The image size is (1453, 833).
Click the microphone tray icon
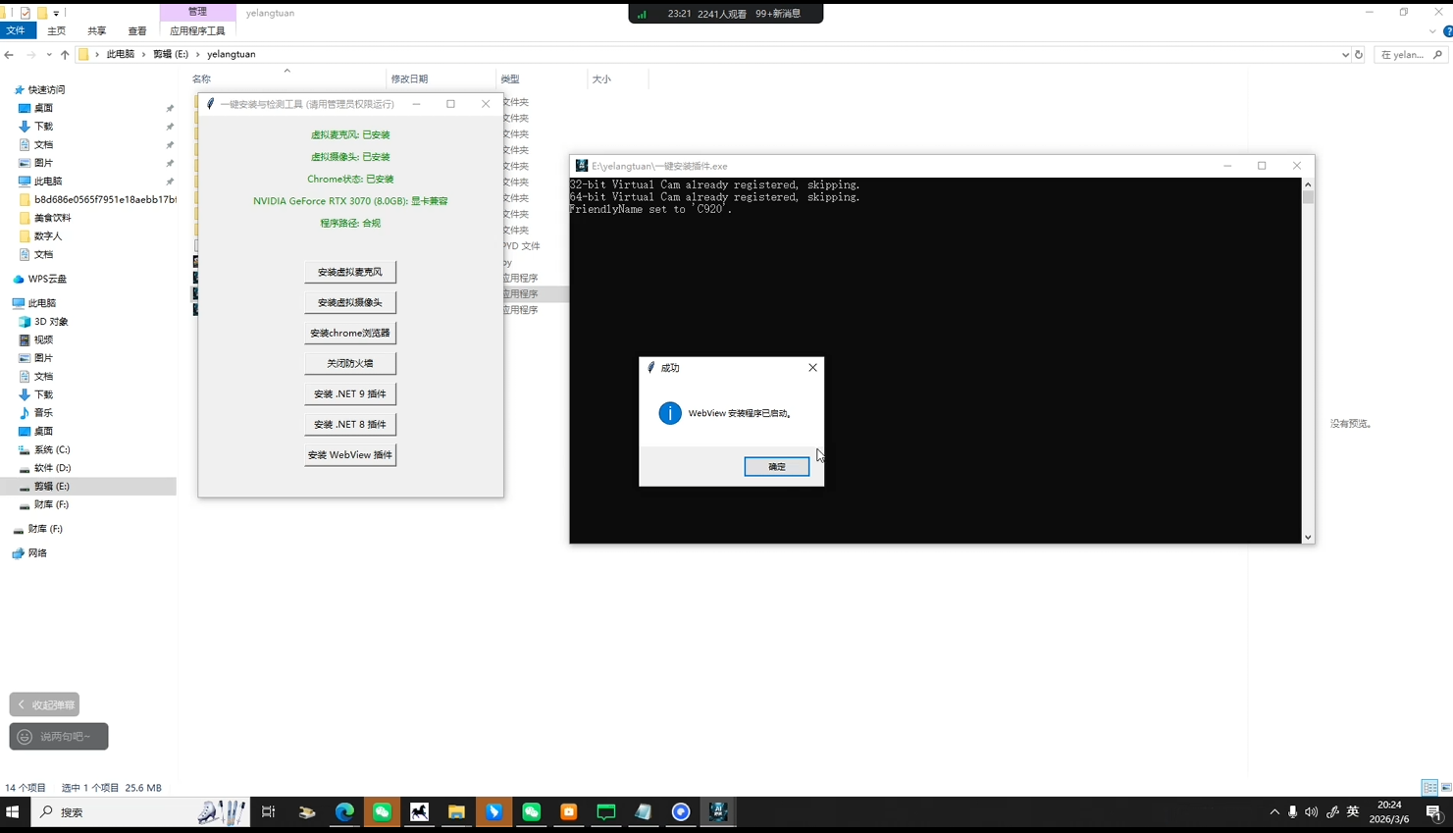[1293, 812]
